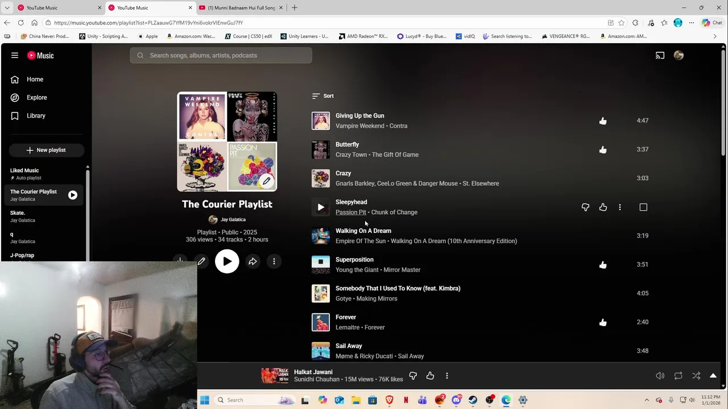728x409 pixels.
Task: Open the account avatar menu
Action: coord(679,55)
